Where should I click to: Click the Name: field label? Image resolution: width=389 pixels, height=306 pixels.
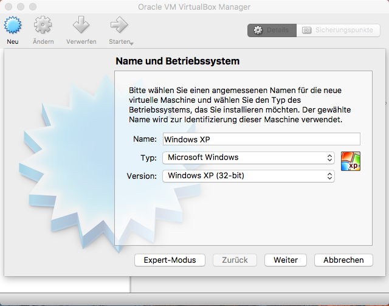[x=145, y=139]
